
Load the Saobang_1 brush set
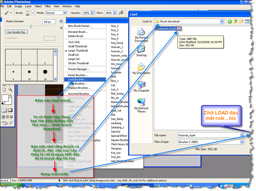click(118, 127)
